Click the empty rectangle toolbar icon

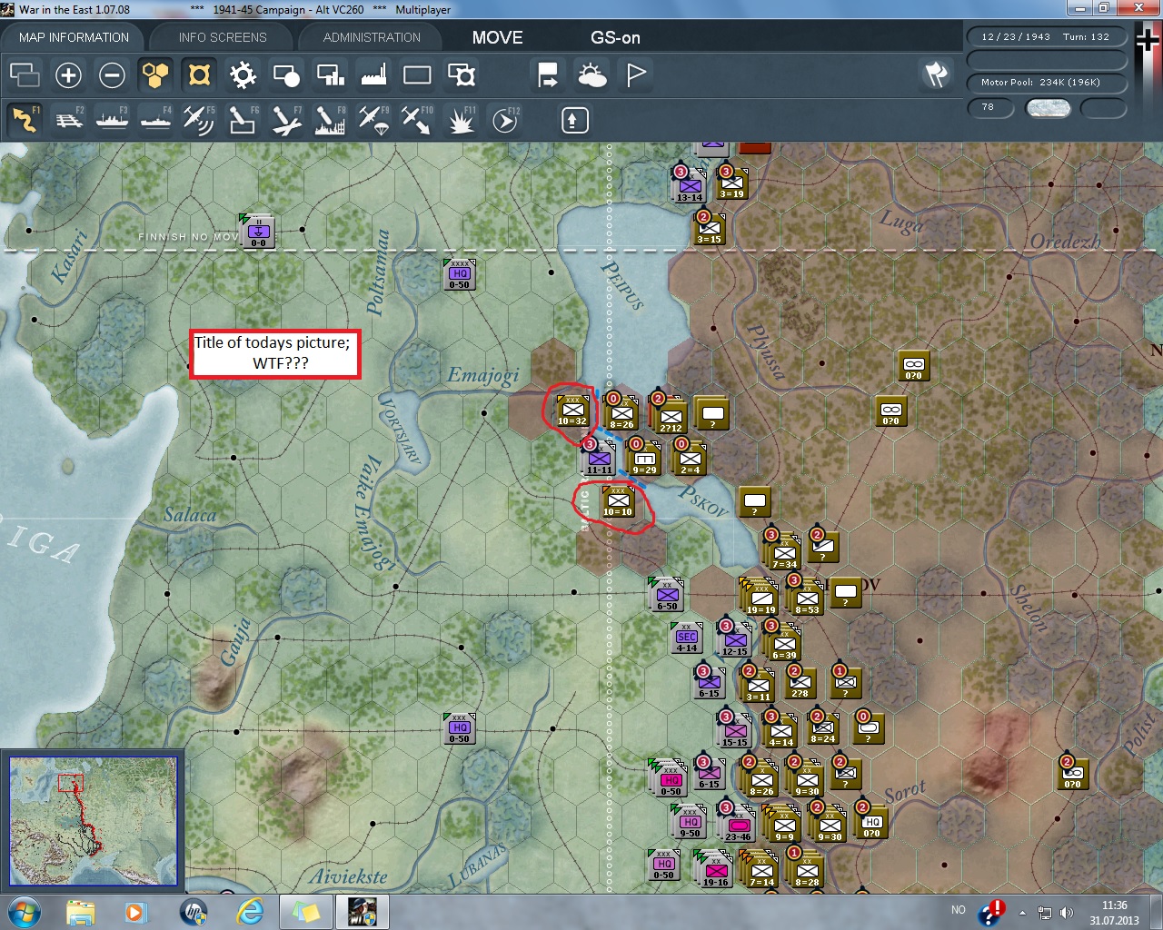pyautogui.click(x=417, y=74)
